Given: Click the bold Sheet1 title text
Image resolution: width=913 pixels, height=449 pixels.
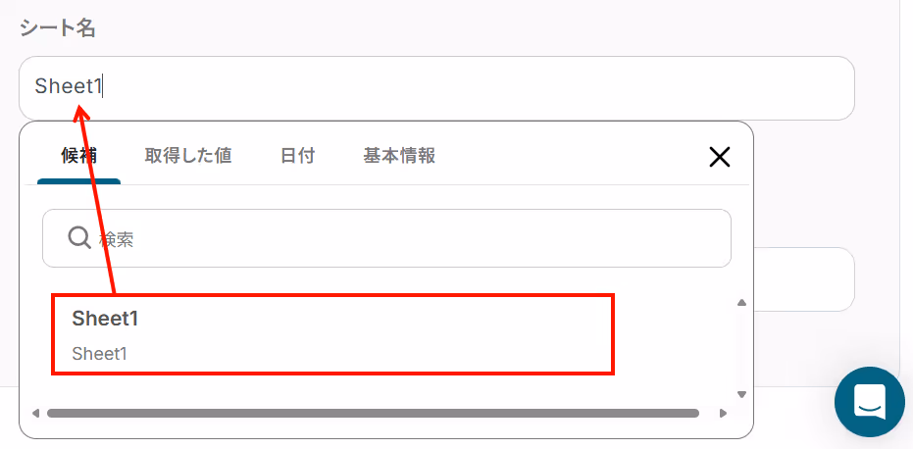Looking at the screenshot, I should click(105, 319).
